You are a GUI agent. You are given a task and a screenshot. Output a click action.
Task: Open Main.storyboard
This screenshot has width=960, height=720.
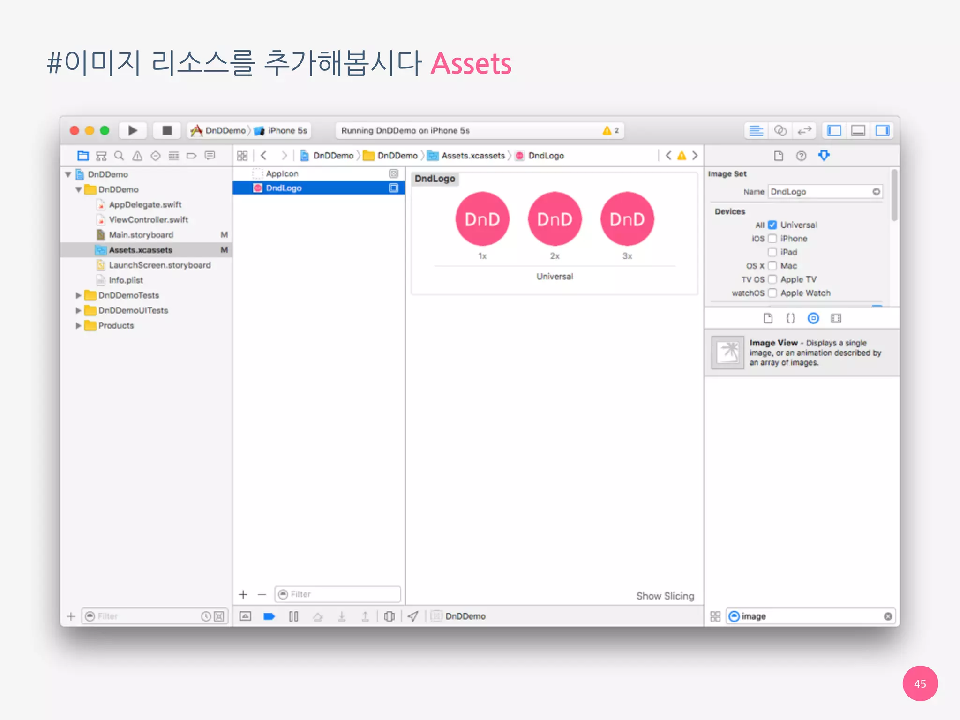[141, 234]
